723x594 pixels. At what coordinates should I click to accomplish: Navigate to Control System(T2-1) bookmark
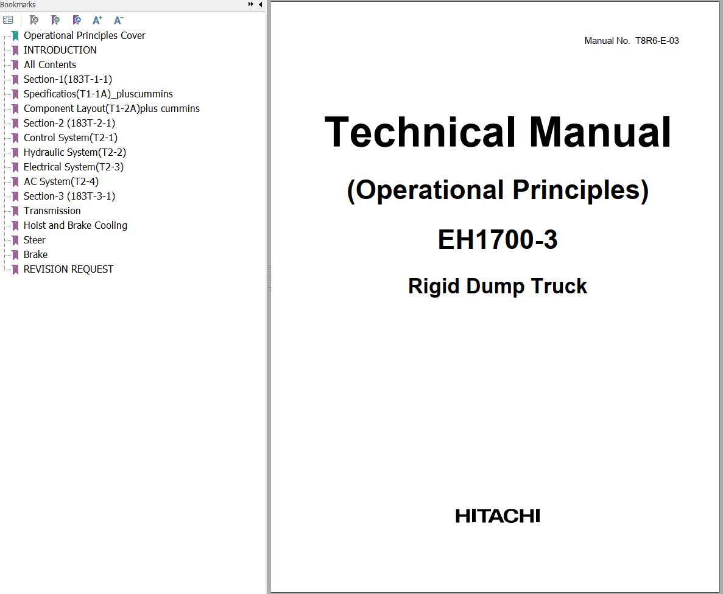click(71, 138)
